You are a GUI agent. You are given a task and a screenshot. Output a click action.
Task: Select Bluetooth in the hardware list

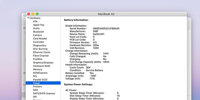(x=38, y=32)
